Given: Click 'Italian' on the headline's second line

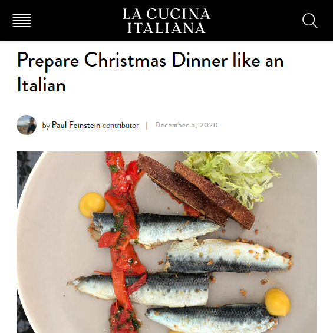Looking at the screenshot, I should click(x=41, y=85).
